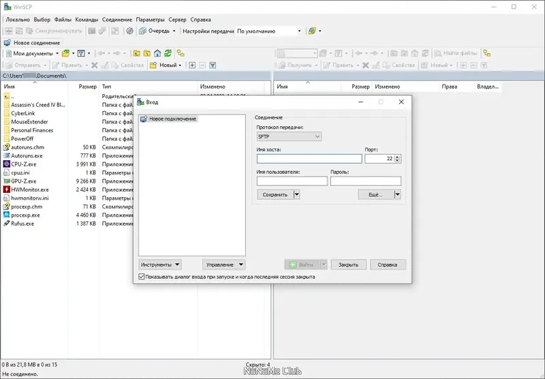The height and width of the screenshot is (379, 545).
Task: Click the Имя хоста input field
Action: point(309,159)
